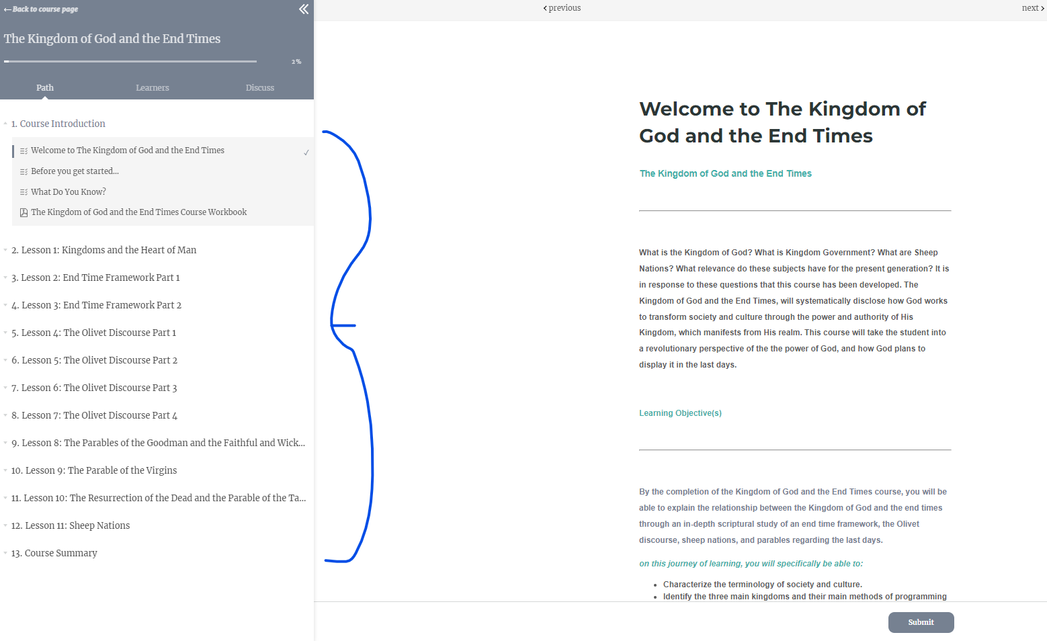Expand Lesson 6: The Olivet Discourse Part 3
The image size is (1047, 641).
point(5,388)
